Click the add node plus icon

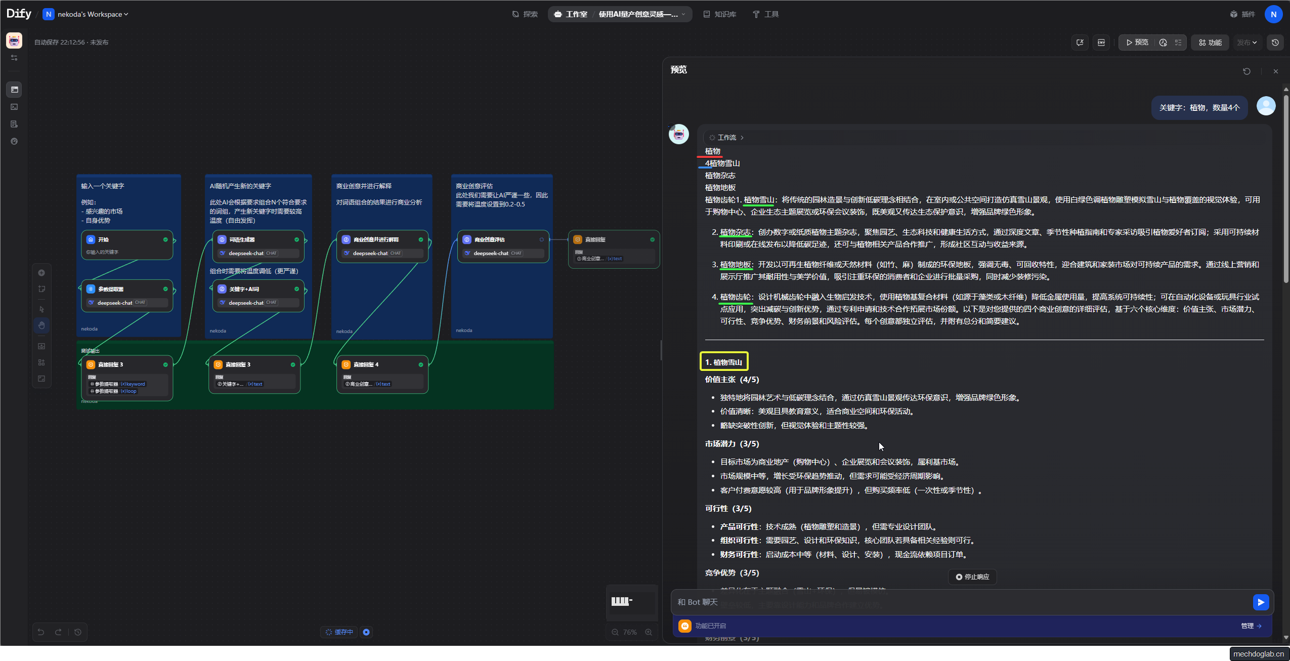click(x=41, y=273)
